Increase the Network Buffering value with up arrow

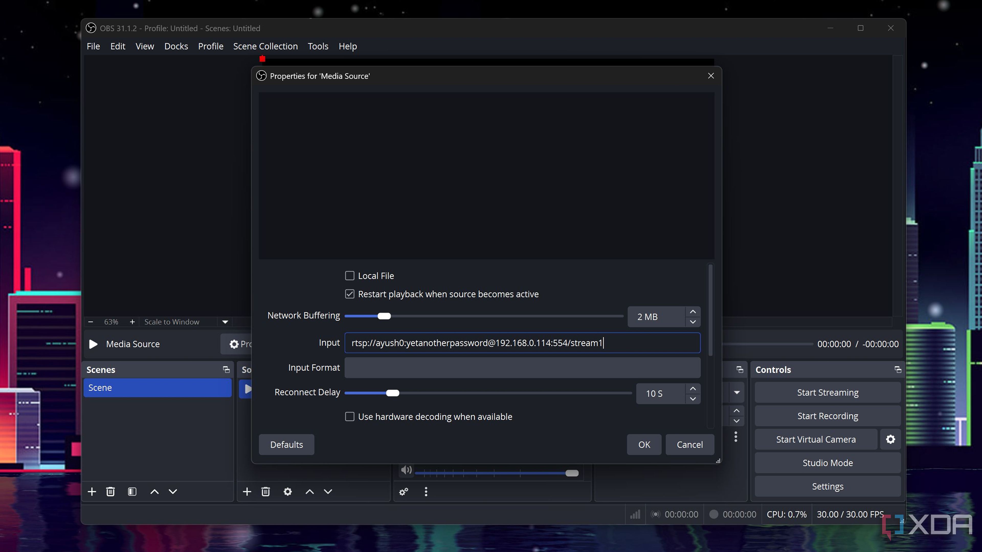coord(693,312)
